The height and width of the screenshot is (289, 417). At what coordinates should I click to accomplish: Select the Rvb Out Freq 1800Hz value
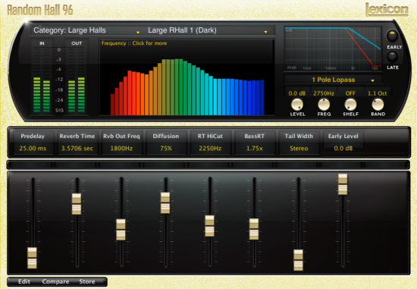[121, 149]
